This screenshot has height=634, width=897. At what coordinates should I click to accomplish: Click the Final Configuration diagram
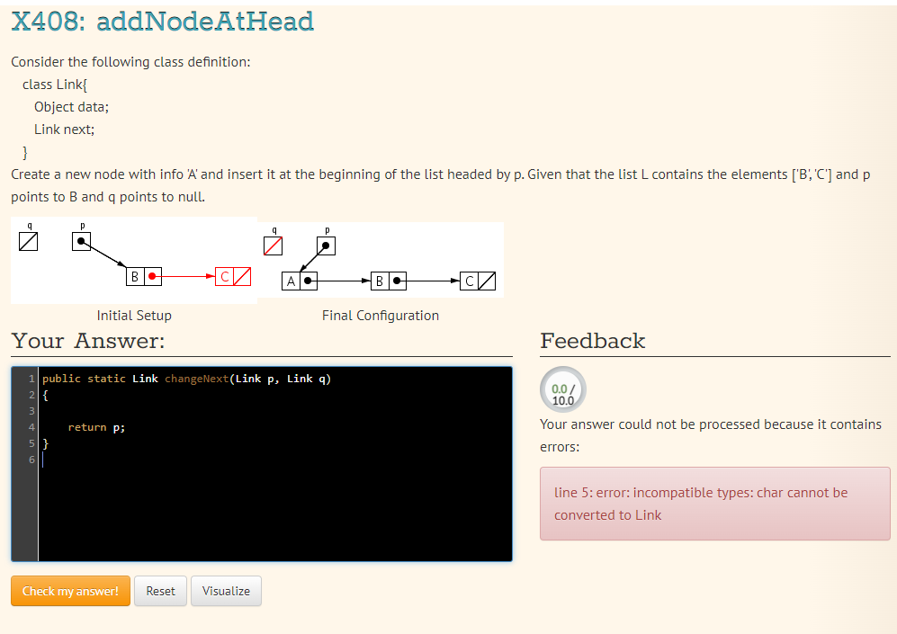[381, 261]
